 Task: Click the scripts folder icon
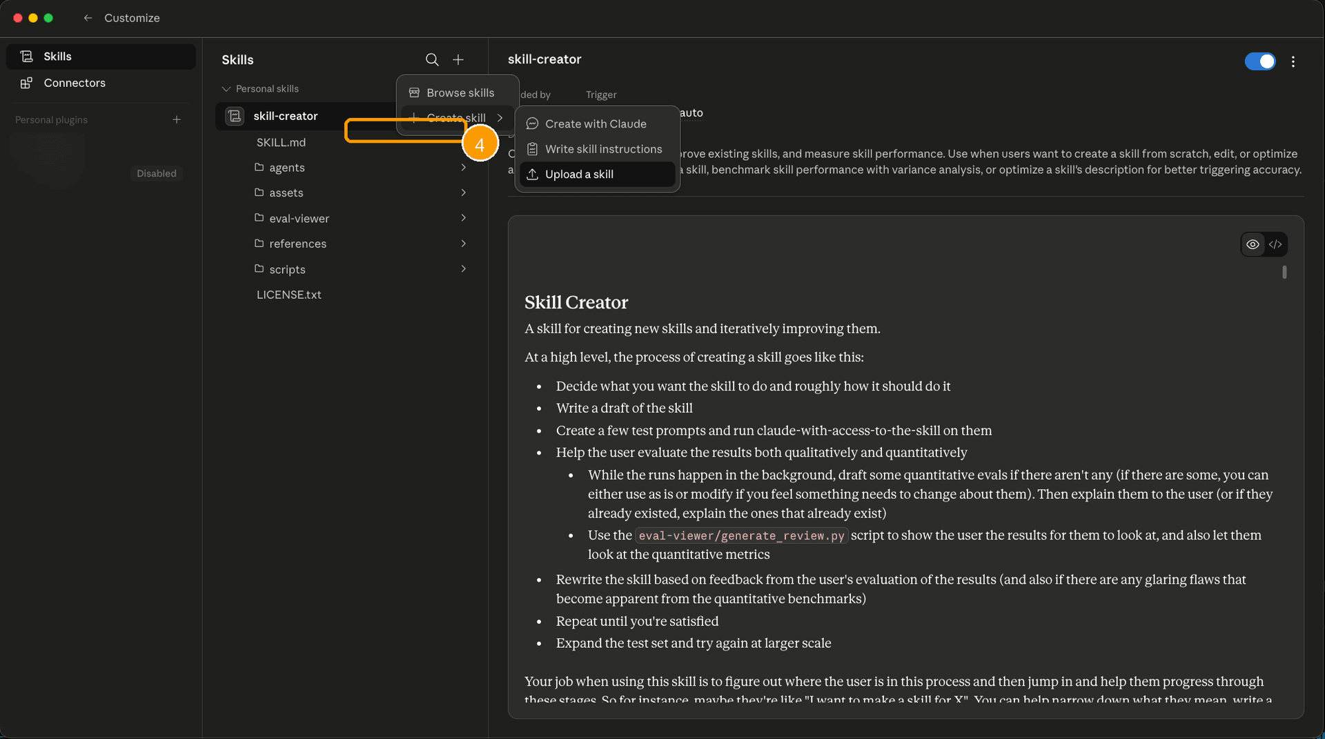(259, 268)
